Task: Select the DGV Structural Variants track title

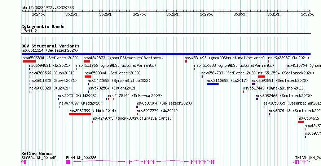Action: click(50, 46)
